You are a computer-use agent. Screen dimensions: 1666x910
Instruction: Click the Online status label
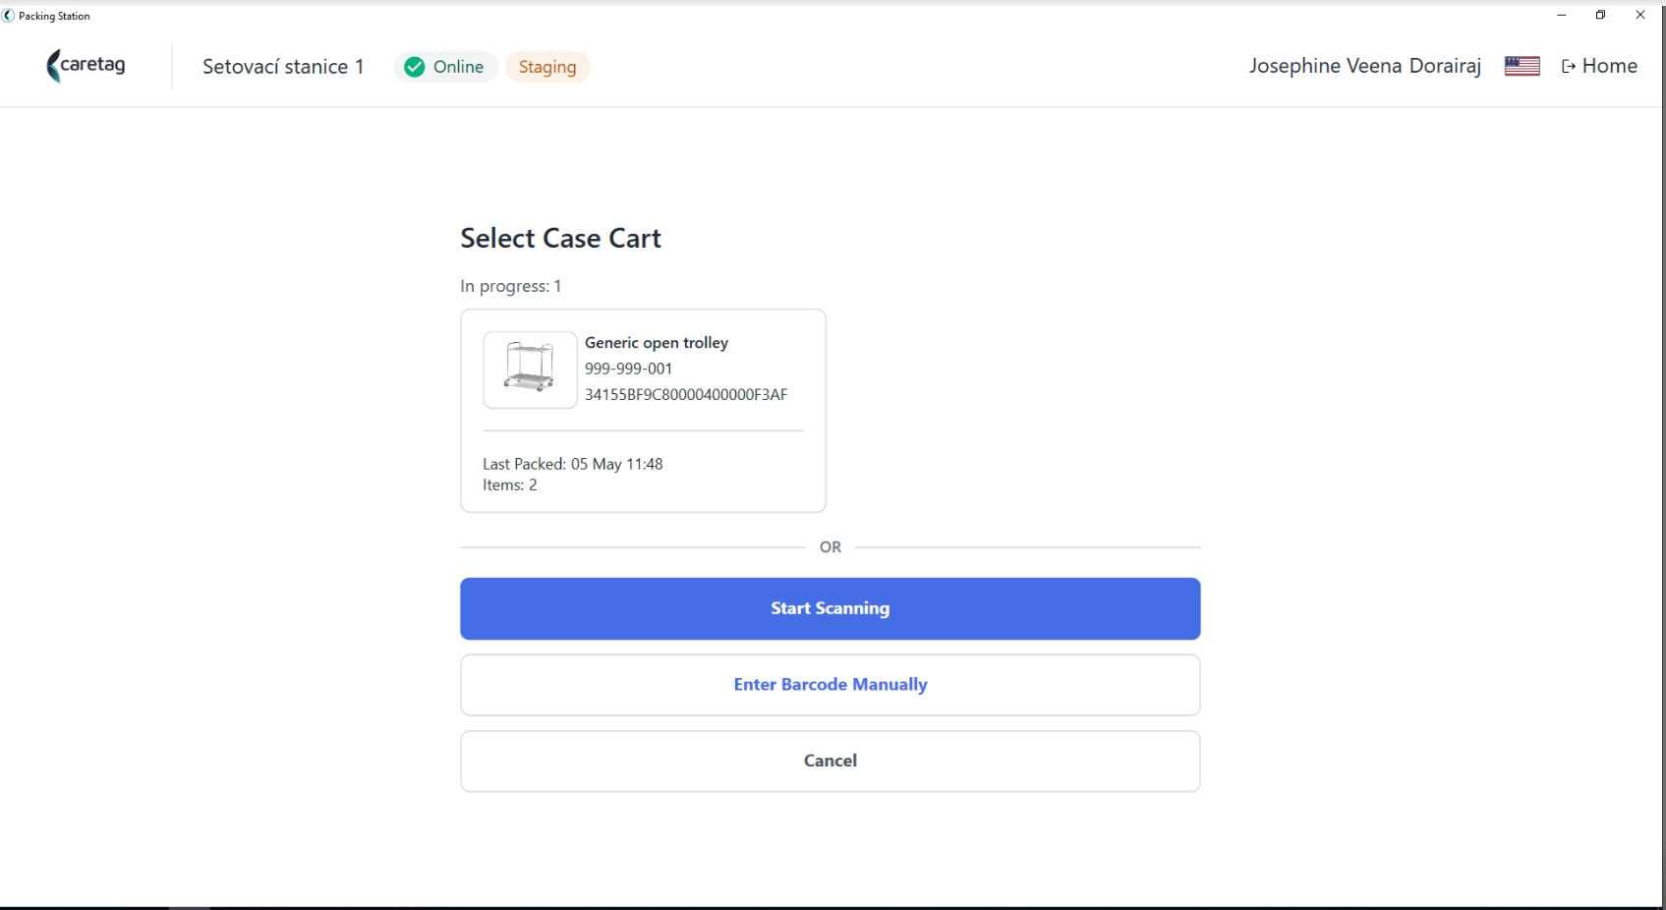pyautogui.click(x=458, y=67)
